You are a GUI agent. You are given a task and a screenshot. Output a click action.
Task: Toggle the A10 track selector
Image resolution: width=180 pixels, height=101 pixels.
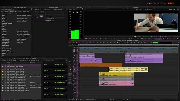pos(75,79)
